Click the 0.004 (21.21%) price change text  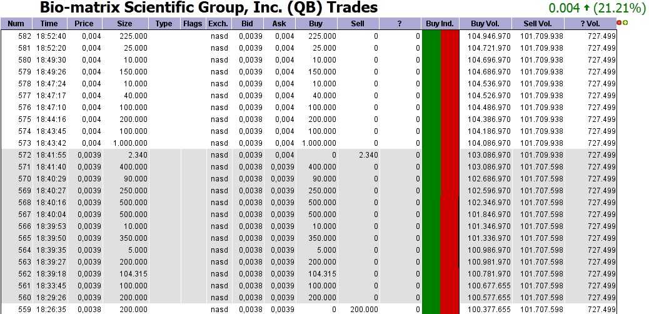(598, 8)
